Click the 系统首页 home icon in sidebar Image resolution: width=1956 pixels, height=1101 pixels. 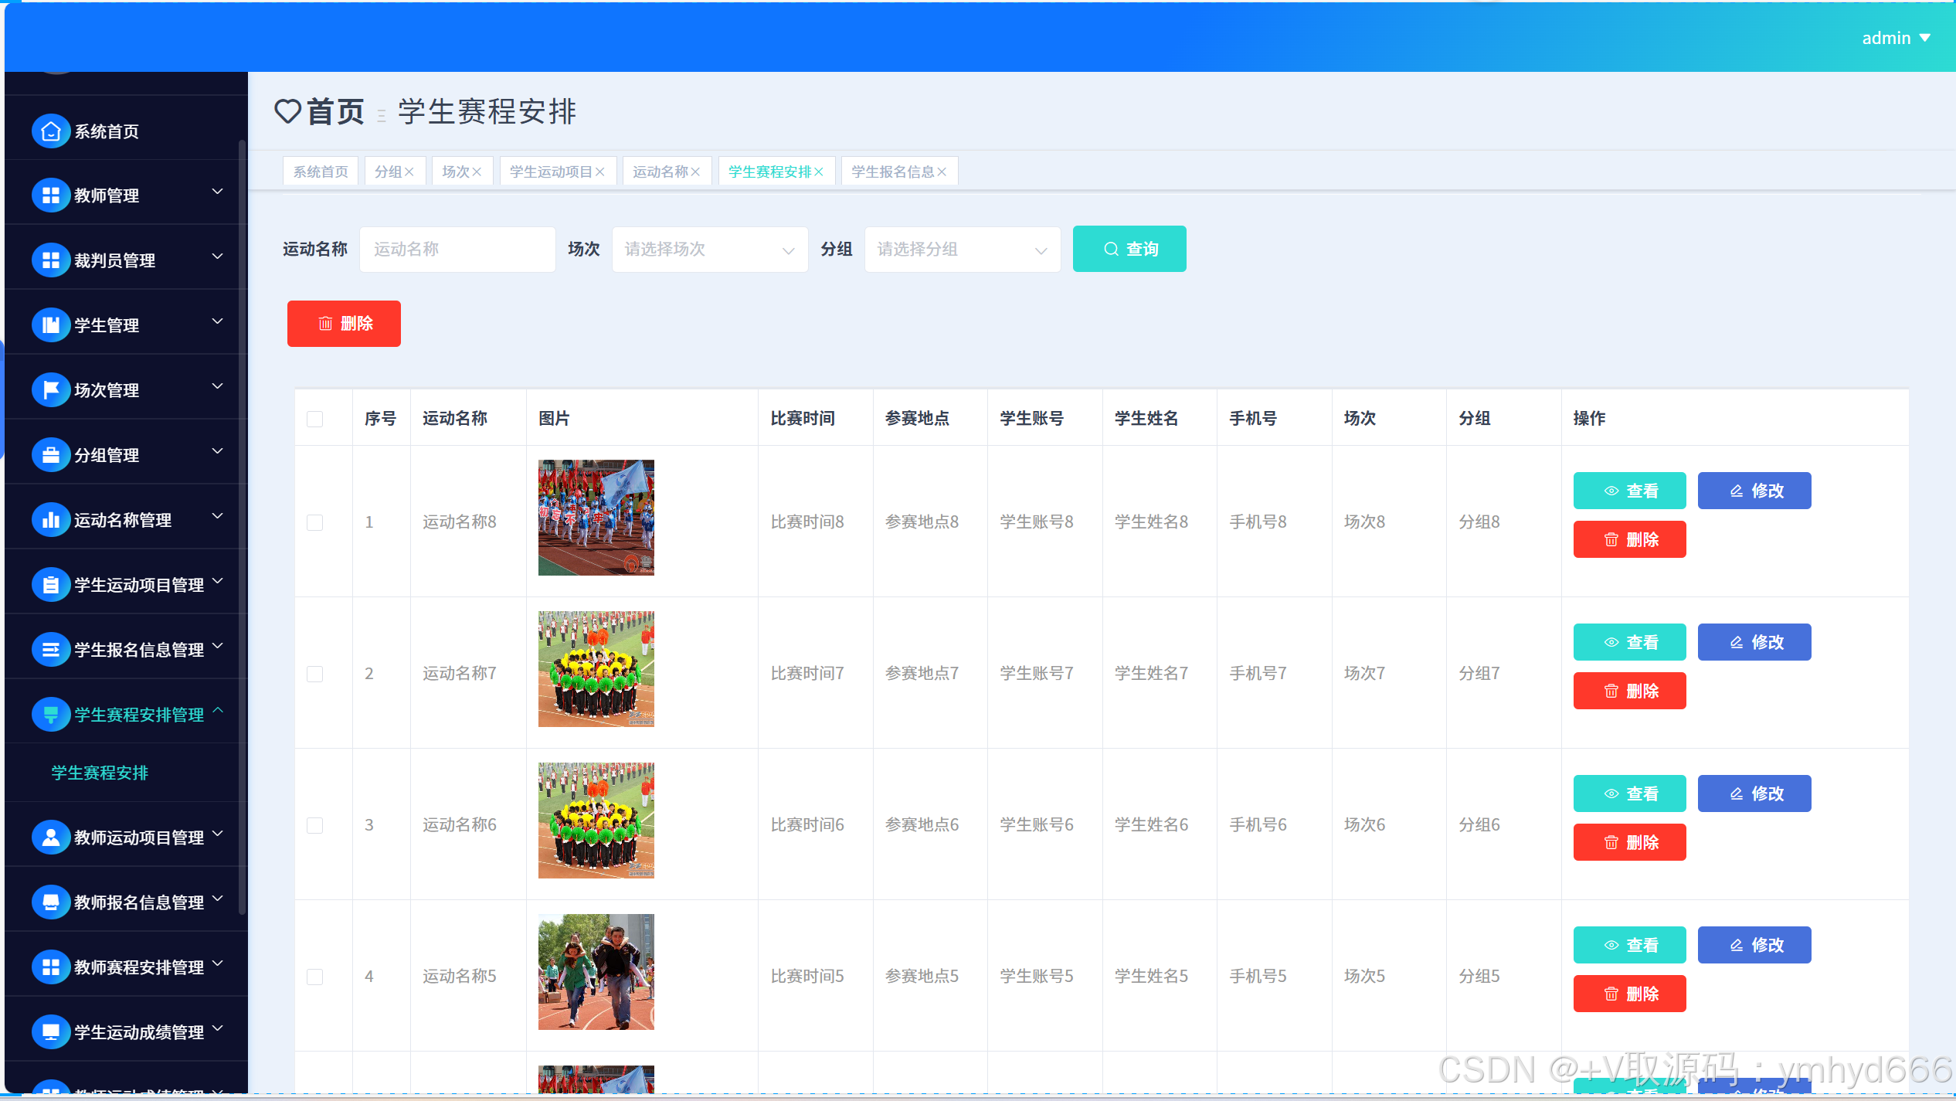tap(51, 131)
